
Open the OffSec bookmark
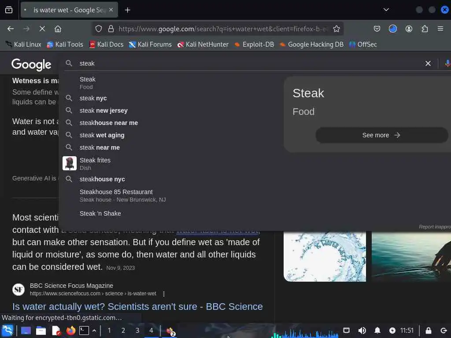point(363,44)
